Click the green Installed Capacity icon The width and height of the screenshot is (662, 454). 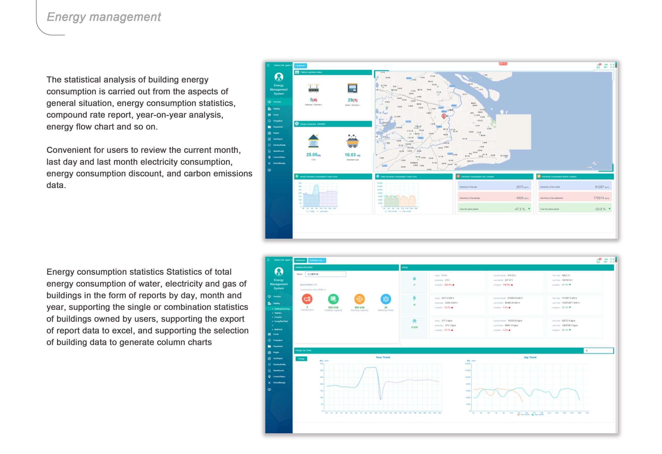click(x=333, y=299)
